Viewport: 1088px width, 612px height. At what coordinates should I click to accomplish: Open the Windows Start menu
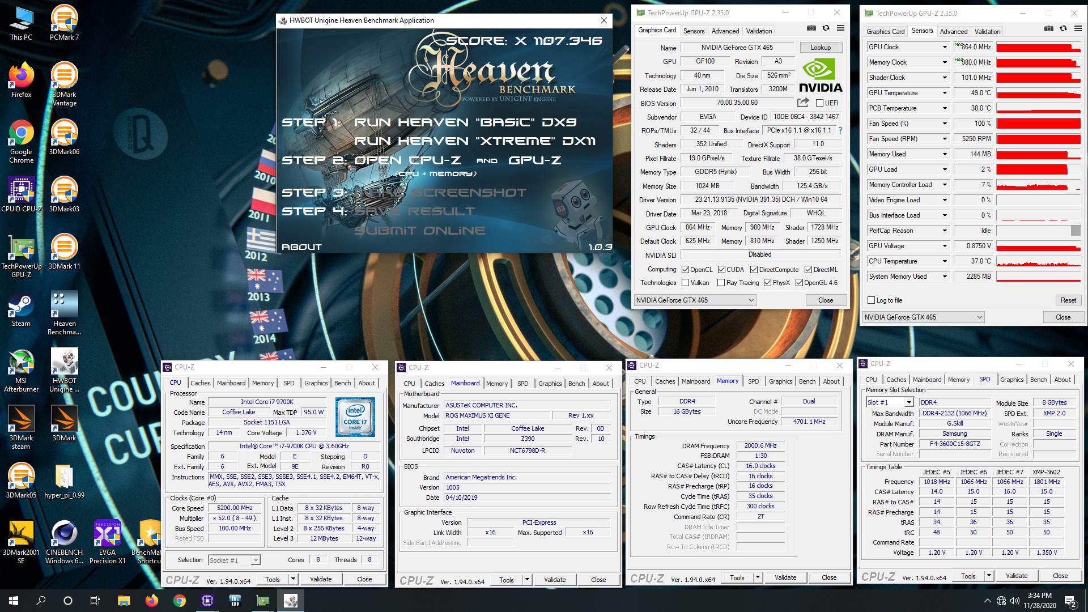(x=14, y=601)
